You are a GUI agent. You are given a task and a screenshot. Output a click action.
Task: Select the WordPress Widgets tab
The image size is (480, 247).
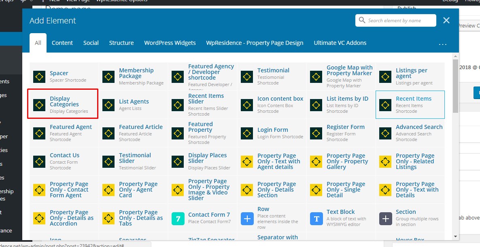[170, 43]
